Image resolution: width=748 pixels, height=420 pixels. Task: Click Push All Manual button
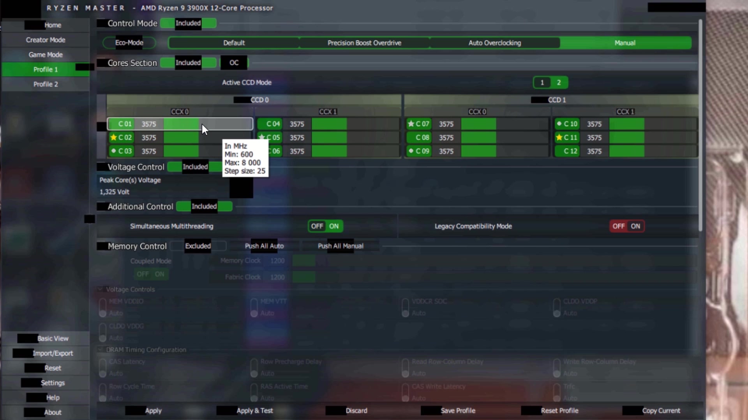pos(340,246)
